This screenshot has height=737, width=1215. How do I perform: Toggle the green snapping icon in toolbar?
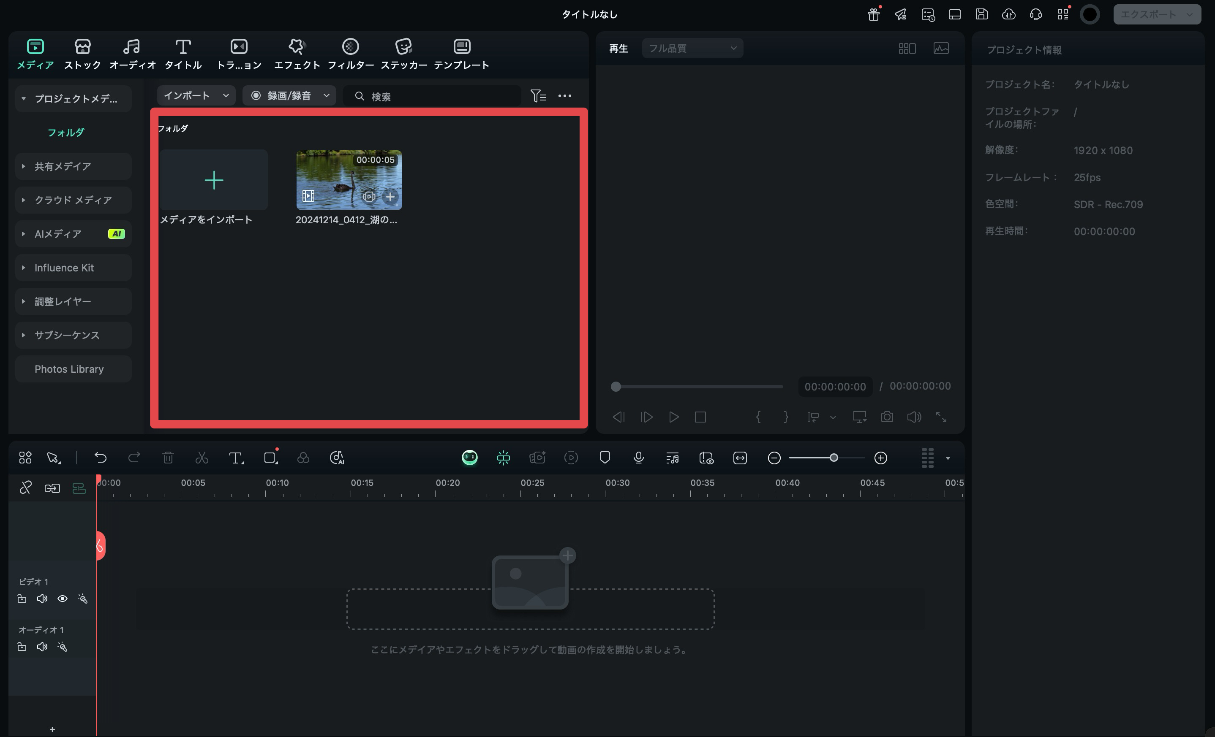(x=504, y=458)
